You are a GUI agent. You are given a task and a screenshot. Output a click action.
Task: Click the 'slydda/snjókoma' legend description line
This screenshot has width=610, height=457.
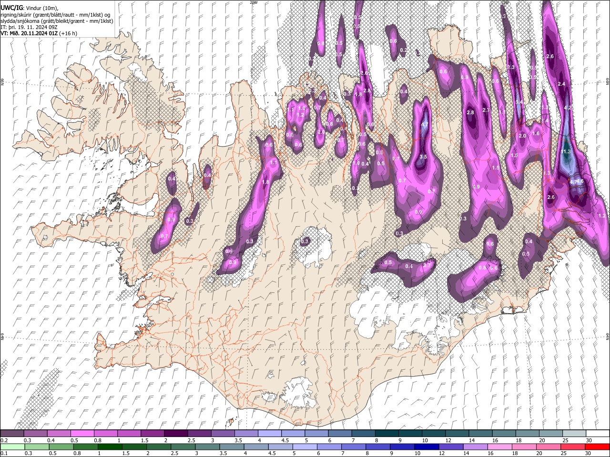coord(57,21)
